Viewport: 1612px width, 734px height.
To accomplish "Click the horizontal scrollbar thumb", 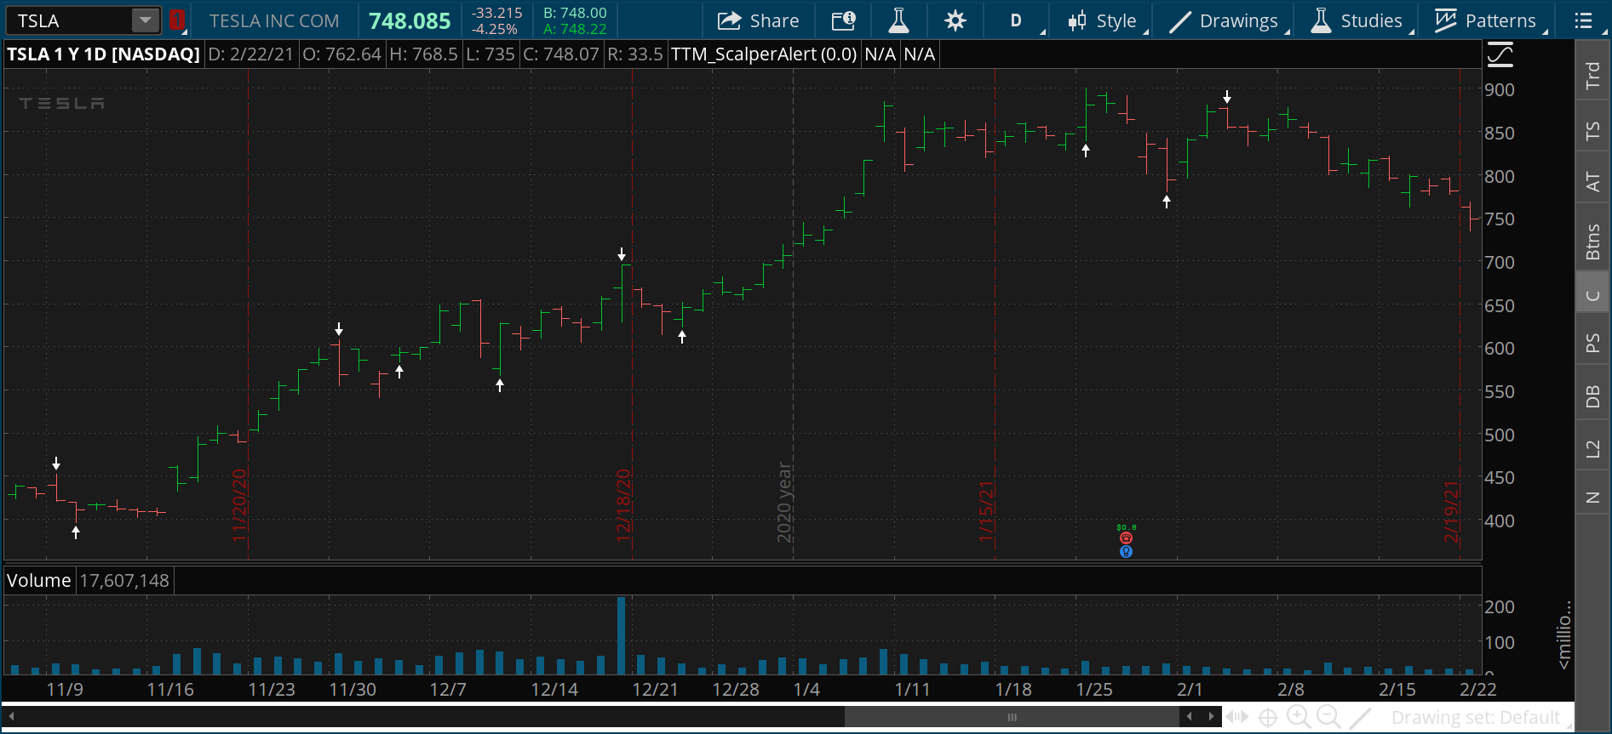I will click(1012, 717).
